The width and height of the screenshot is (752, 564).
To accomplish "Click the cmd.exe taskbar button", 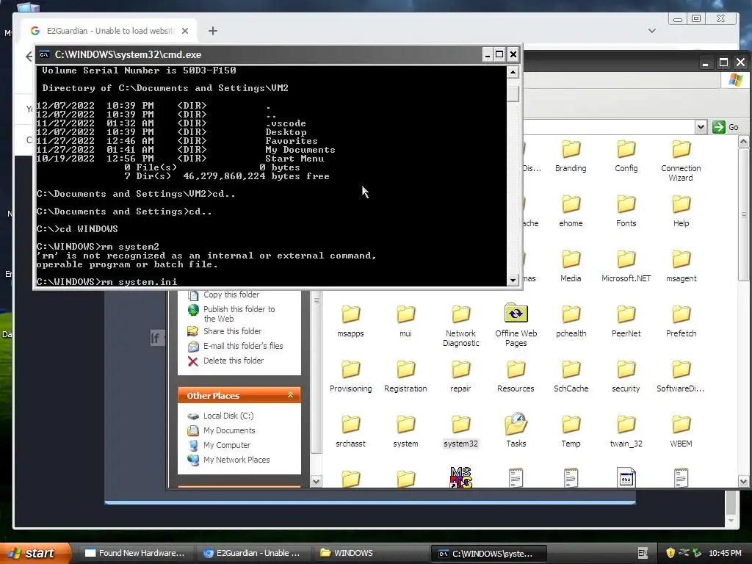I will [x=488, y=554].
